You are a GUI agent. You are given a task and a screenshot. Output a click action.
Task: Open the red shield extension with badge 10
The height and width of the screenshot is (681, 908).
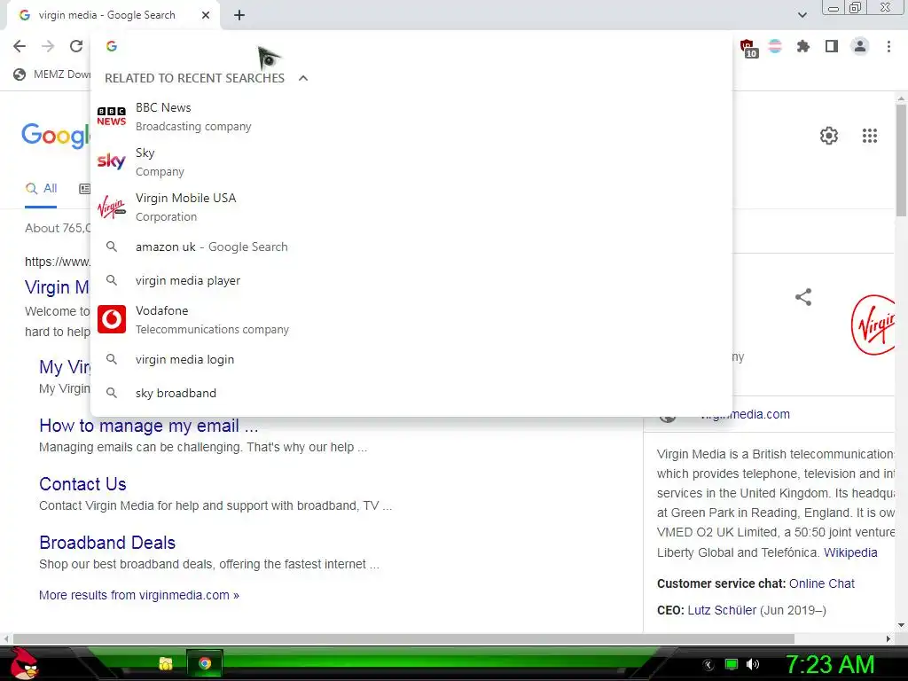[x=748, y=47]
